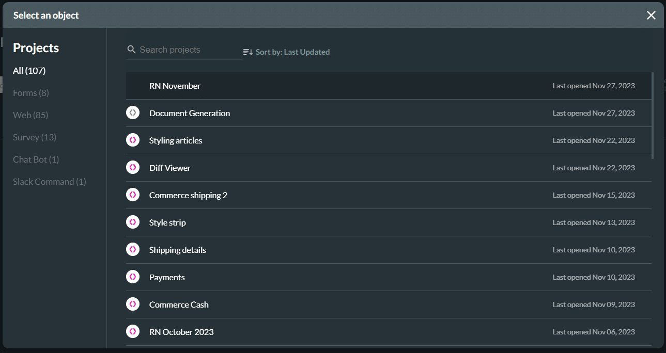
Task: Click the Styling articles project icon
Action: tap(133, 140)
